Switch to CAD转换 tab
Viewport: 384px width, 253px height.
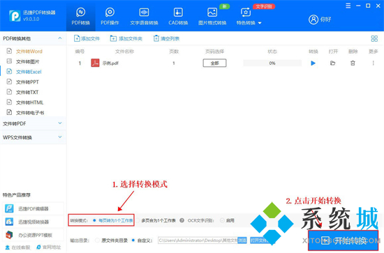click(178, 16)
